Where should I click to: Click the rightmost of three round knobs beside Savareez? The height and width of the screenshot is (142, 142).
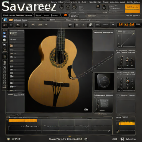coord(74,7)
